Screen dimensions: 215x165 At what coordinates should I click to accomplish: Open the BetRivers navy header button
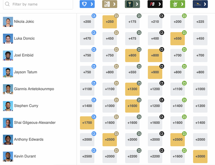pyautogui.click(x=200, y=4)
